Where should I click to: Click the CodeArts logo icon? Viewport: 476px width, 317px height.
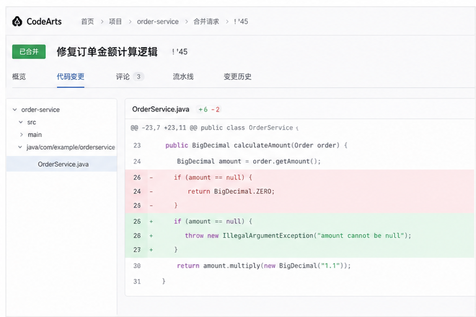(x=17, y=21)
